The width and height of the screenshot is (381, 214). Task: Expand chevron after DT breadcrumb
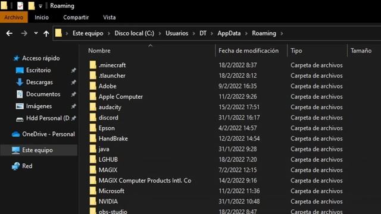pos(212,33)
